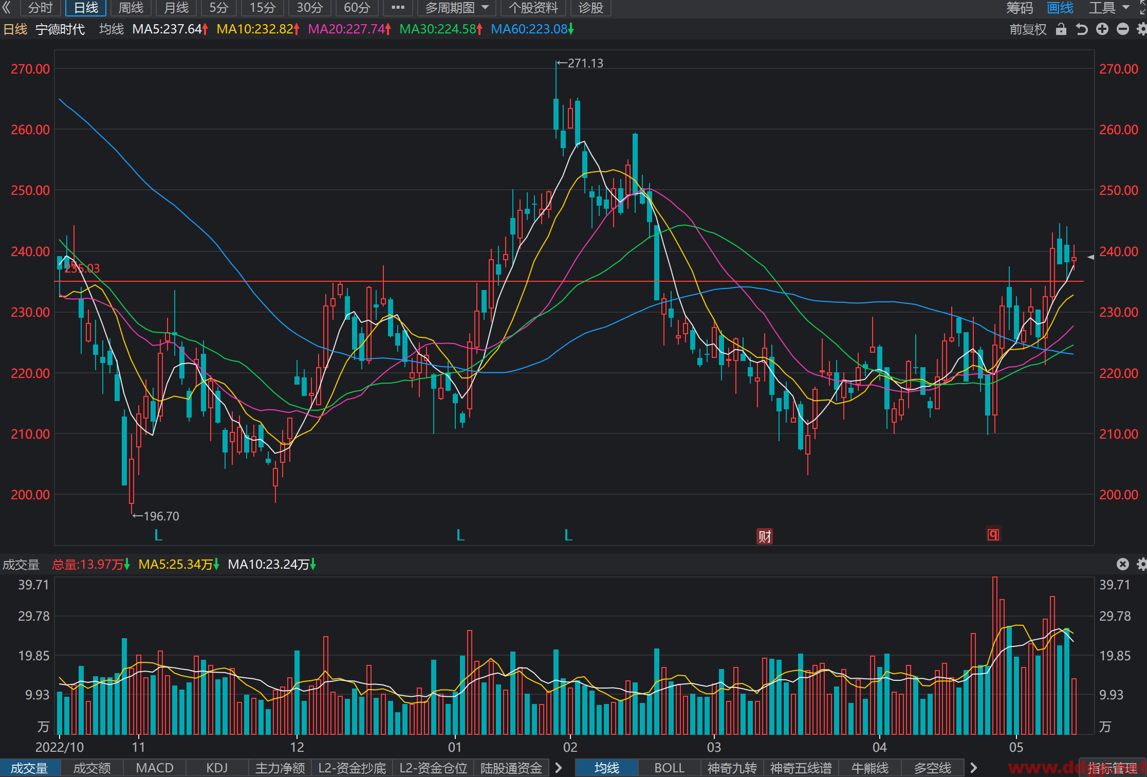Open 个股资料 stock info
This screenshot has height=777, width=1147.
click(533, 8)
